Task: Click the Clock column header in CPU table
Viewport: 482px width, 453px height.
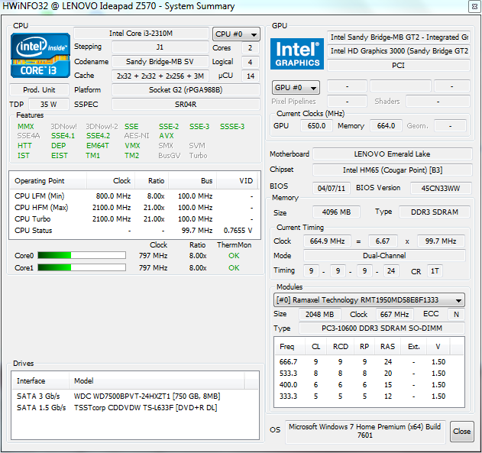Action: pos(111,181)
